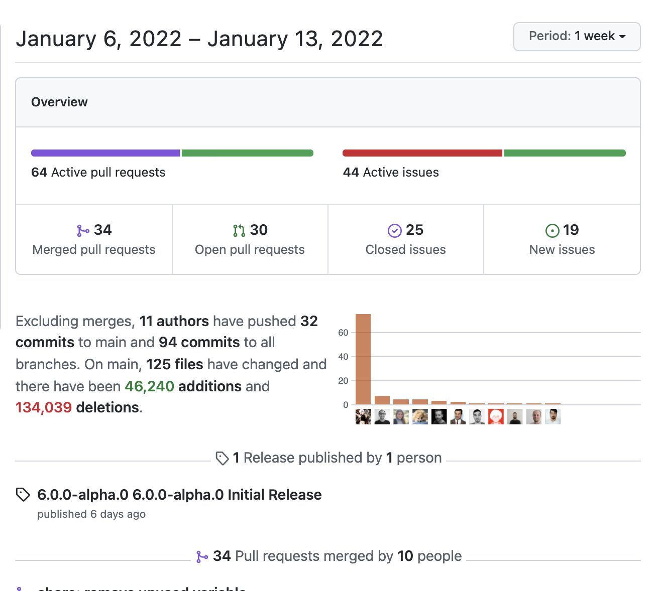Click the tag icon beside "1 Release published"
659x591 pixels.
click(223, 458)
